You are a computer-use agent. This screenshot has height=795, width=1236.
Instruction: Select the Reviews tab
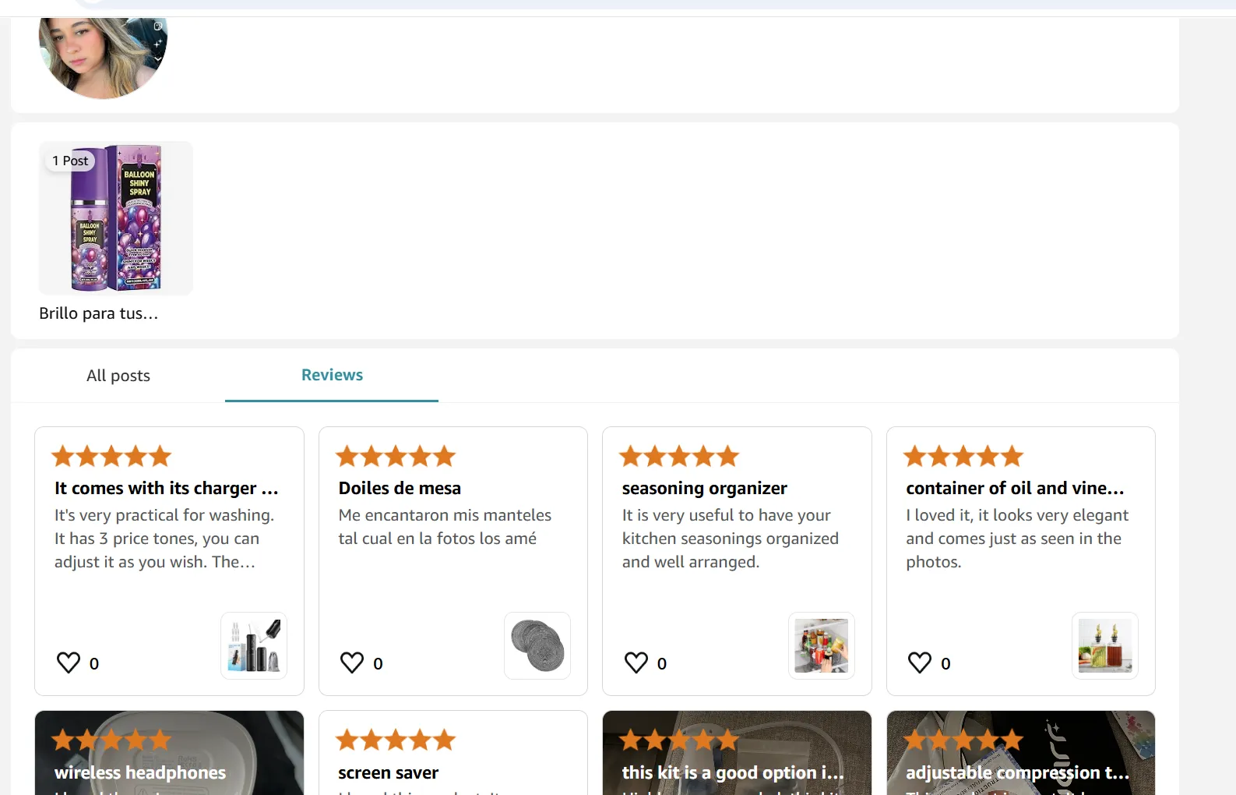tap(332, 376)
